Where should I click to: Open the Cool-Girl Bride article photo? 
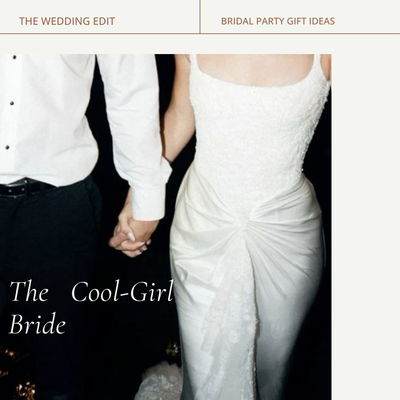click(x=166, y=227)
